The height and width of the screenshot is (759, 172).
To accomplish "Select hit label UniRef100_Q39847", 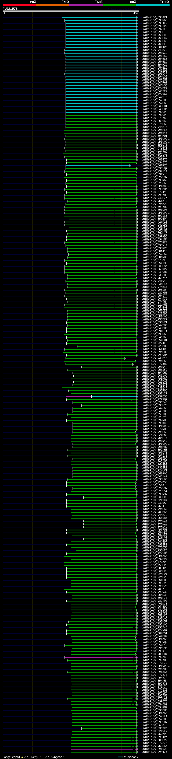I will point(154,388).
